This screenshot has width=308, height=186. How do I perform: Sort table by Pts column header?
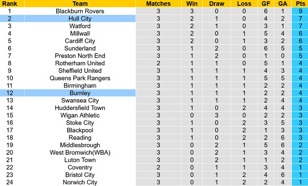pyautogui.click(x=300, y=4)
